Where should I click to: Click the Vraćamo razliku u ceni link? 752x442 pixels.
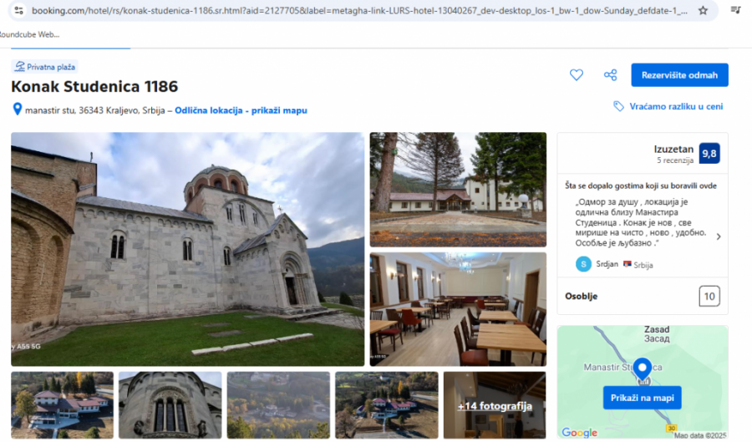(676, 107)
